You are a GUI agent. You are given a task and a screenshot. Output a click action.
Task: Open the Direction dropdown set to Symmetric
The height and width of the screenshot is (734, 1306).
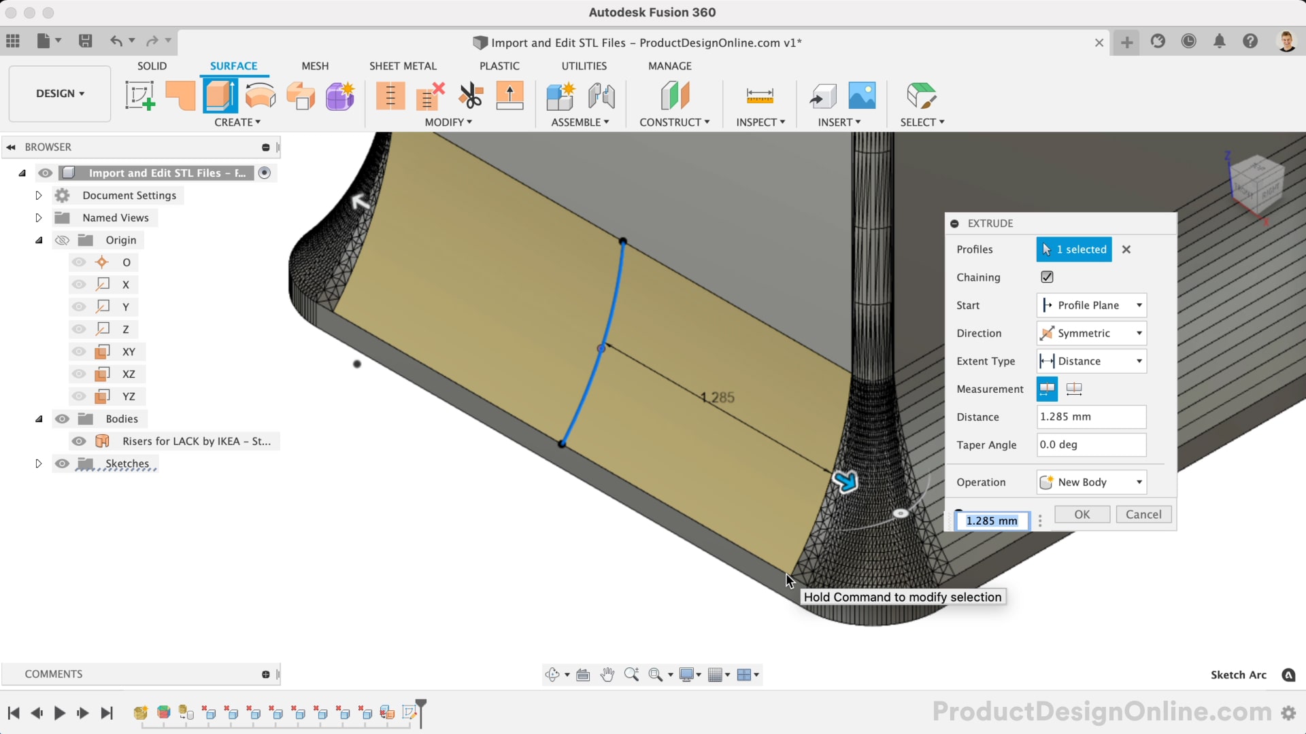pos(1090,333)
